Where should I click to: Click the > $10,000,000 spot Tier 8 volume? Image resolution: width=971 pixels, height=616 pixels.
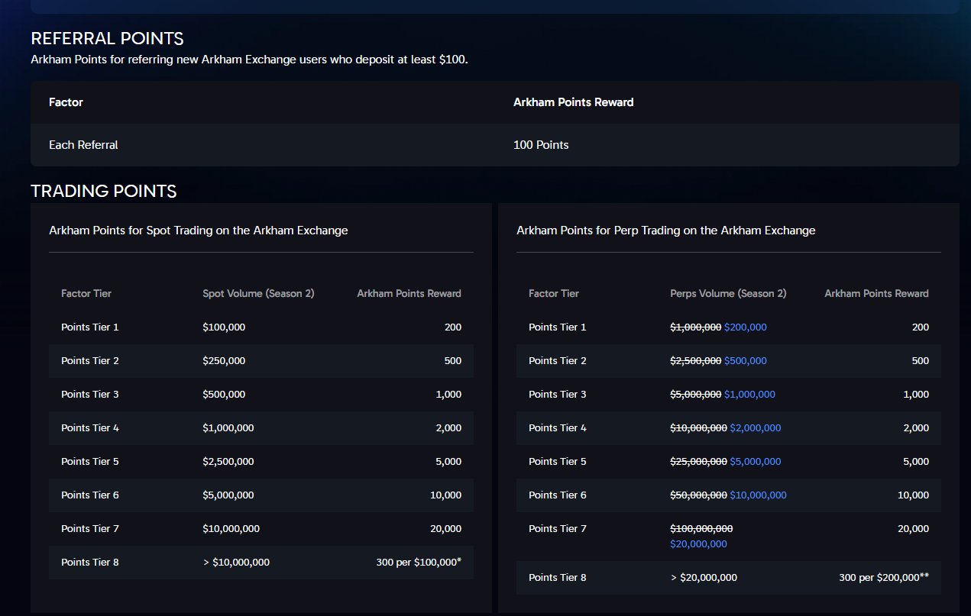(236, 563)
